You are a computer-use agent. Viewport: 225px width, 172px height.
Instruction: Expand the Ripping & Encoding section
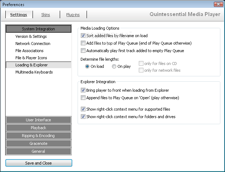point(39,136)
